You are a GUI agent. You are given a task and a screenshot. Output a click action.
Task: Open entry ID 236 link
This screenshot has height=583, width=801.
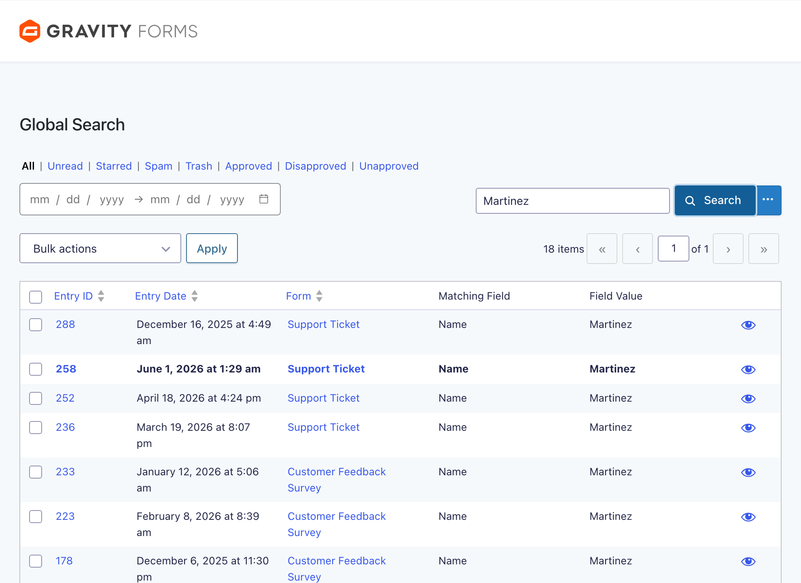pos(66,427)
